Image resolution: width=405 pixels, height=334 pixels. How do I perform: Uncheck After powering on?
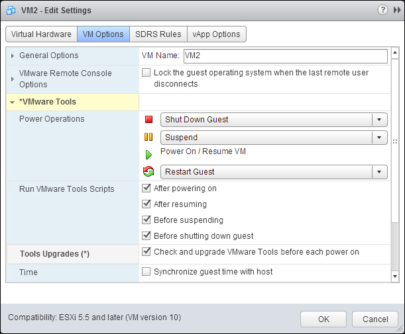click(146, 188)
